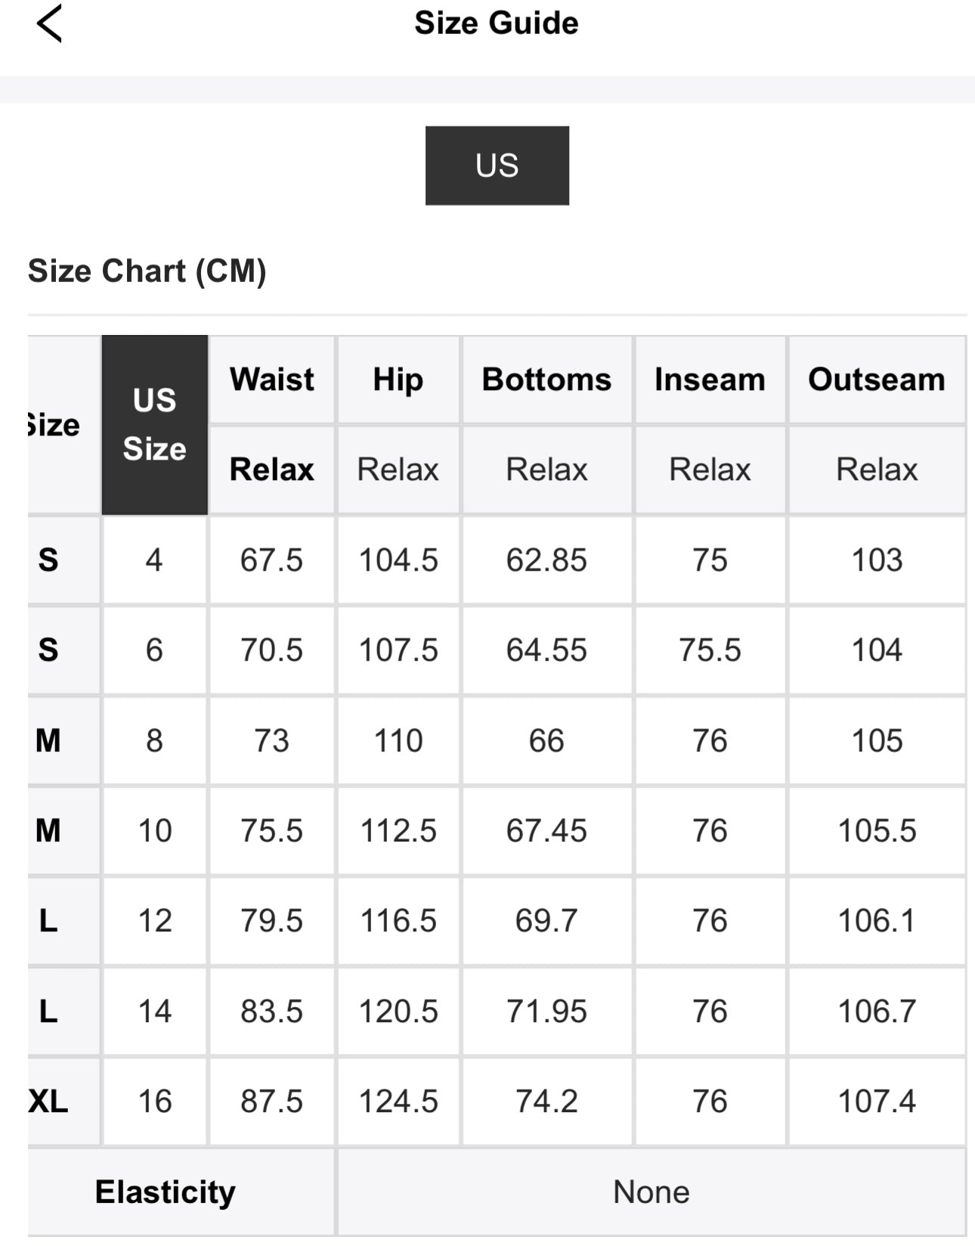The height and width of the screenshot is (1246, 975).
Task: Select the US size 16 cell
Action: tap(154, 1101)
